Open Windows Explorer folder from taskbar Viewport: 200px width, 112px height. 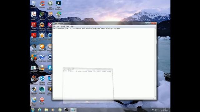(46, 110)
